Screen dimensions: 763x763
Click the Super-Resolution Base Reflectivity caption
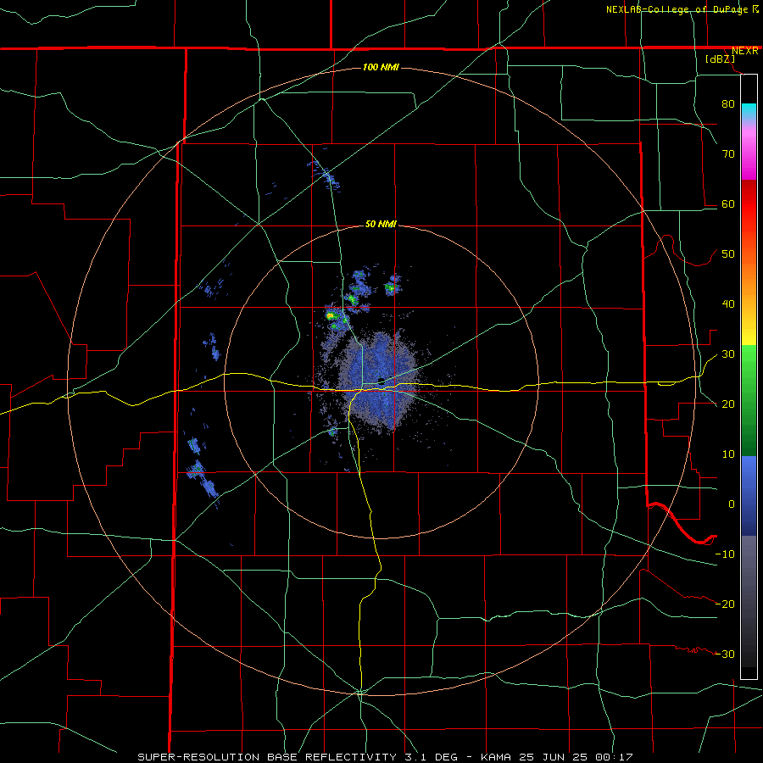tap(385, 757)
